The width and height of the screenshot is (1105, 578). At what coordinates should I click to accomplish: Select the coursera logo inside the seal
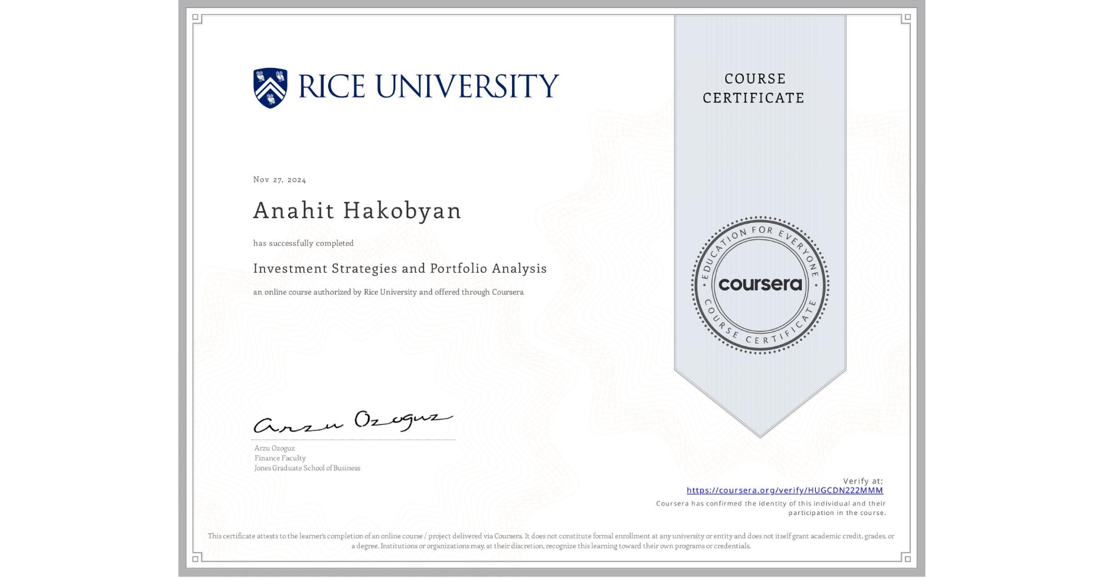pyautogui.click(x=760, y=285)
